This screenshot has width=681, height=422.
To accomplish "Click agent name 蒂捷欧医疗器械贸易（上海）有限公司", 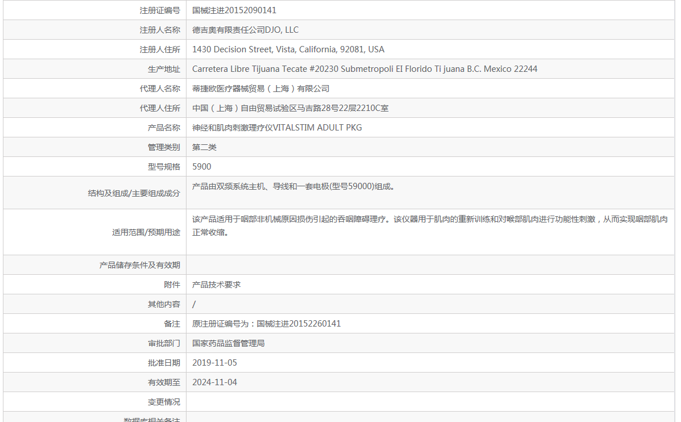I will [262, 88].
